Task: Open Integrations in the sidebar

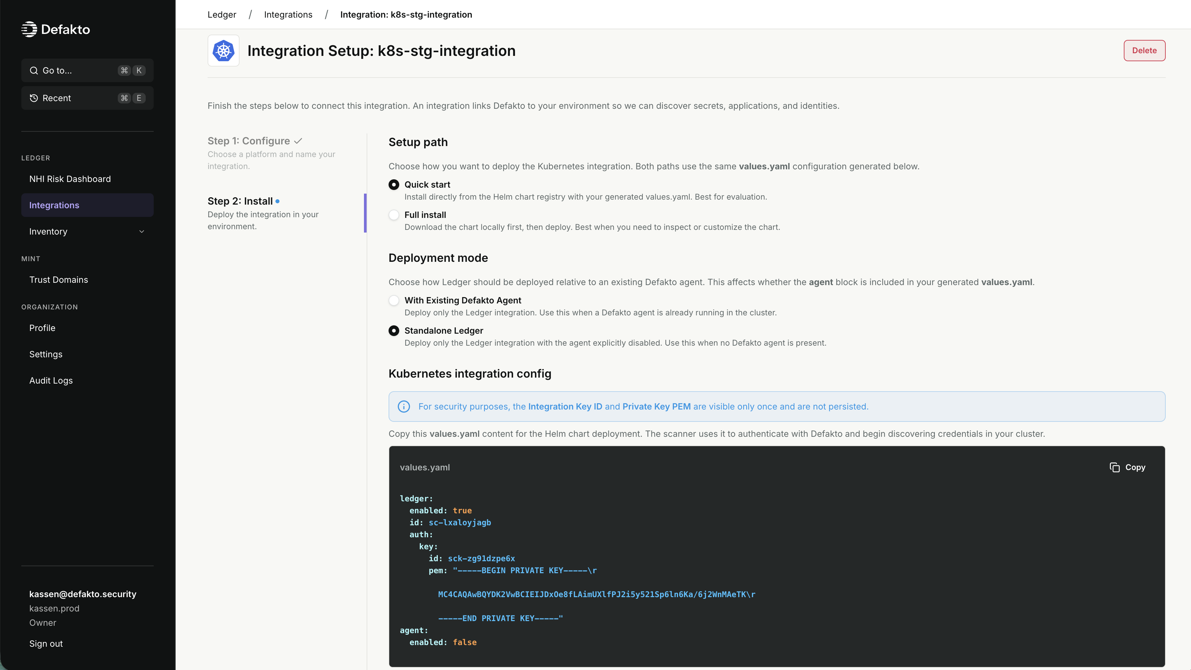Action: [87, 205]
